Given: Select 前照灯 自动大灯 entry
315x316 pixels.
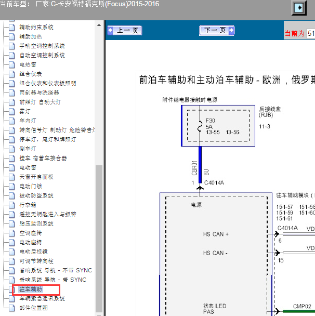Looking at the screenshot, I should [40, 102].
